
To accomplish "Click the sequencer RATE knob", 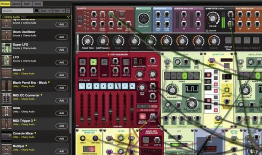I will click(x=140, y=74).
